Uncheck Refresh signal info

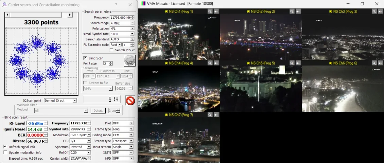pos(5,147)
